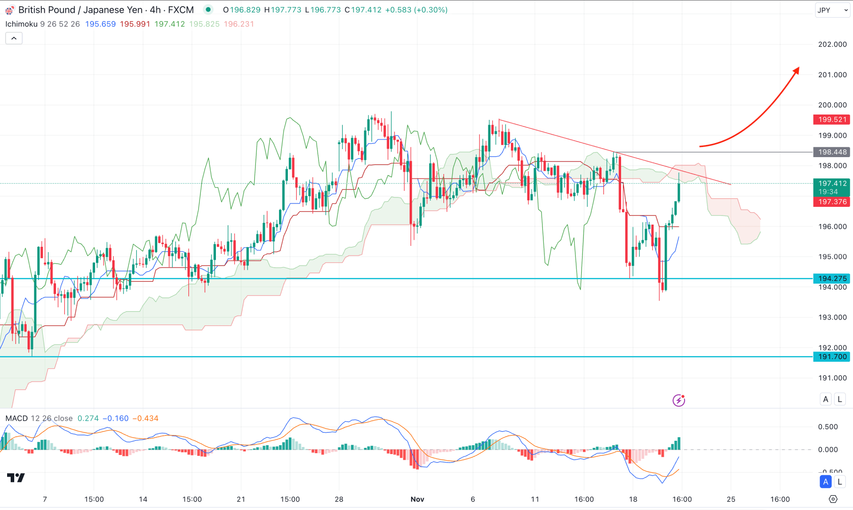Viewport: 853px width, 510px height.
Task: Select the red descending trendline
Action: pyautogui.click(x=615, y=152)
